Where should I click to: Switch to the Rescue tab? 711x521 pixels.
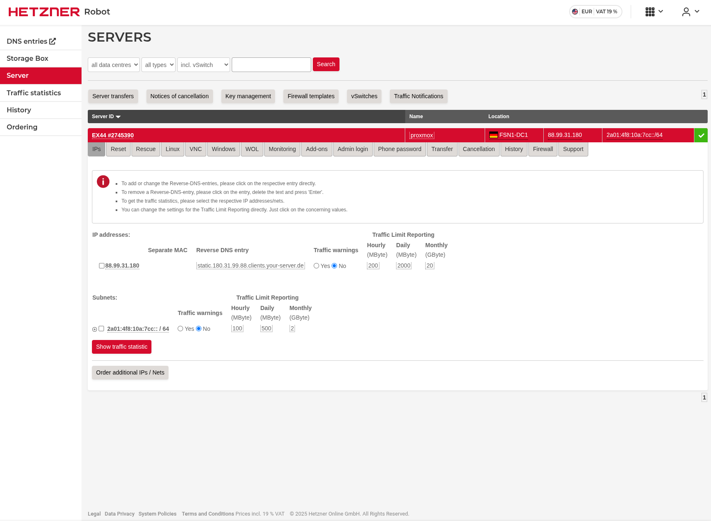[146, 149]
